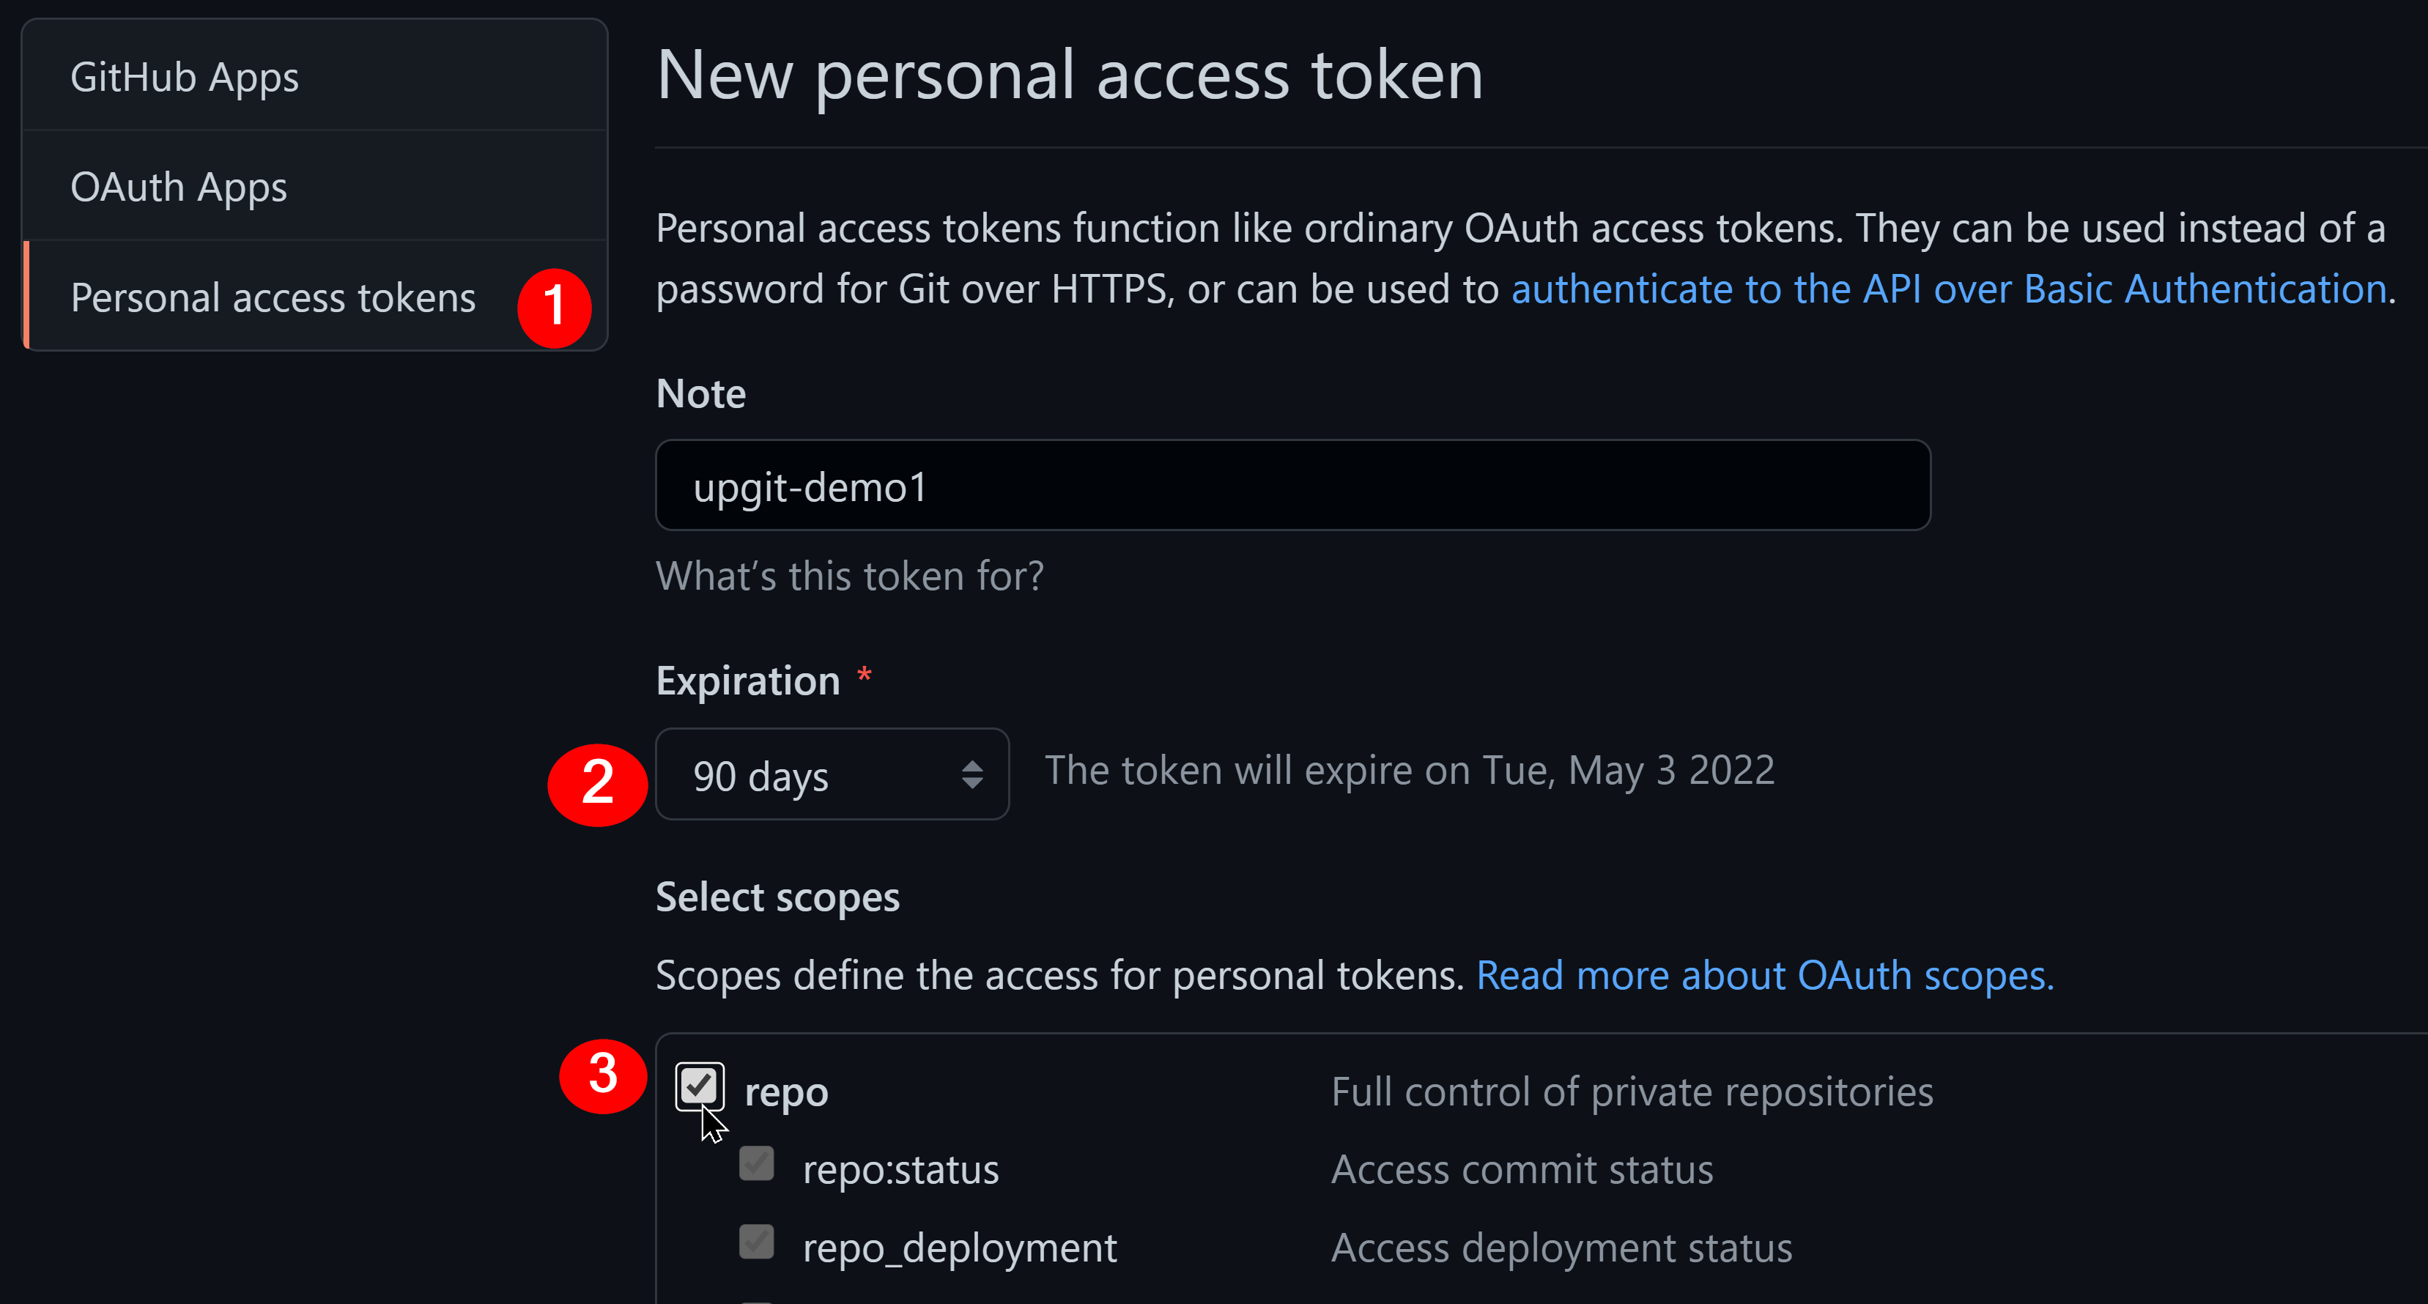Viewport: 2428px width, 1304px height.
Task: Click the New personal access token heading
Action: click(x=1070, y=75)
